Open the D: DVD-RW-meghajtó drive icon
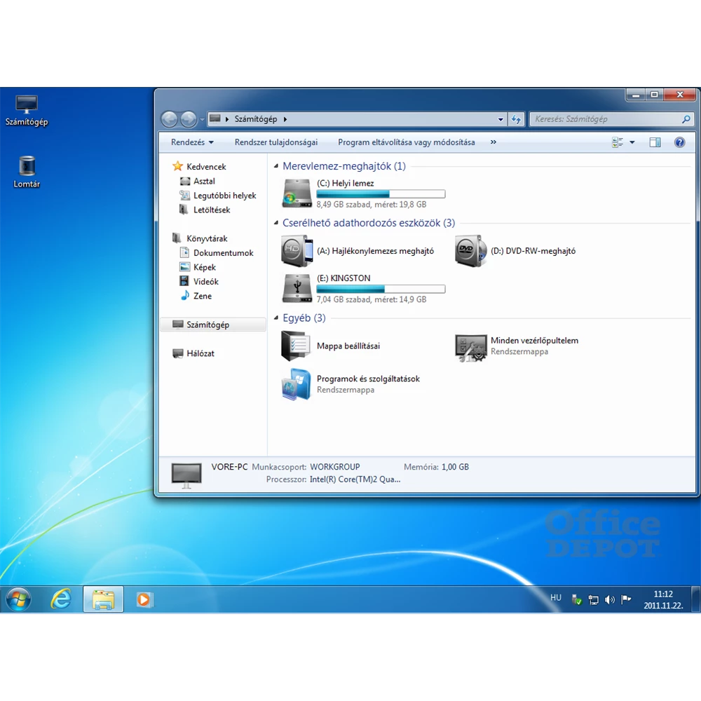Image resolution: width=701 pixels, height=701 pixels. click(x=470, y=250)
